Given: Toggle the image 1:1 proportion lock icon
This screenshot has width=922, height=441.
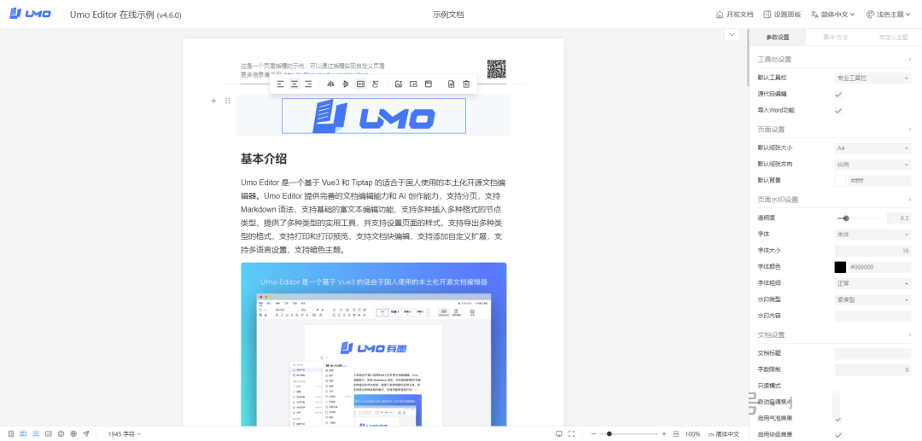Looking at the screenshot, I should tap(360, 84).
